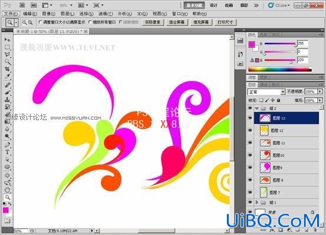Select the Type tool
The width and height of the screenshot is (326, 235).
click(8, 152)
